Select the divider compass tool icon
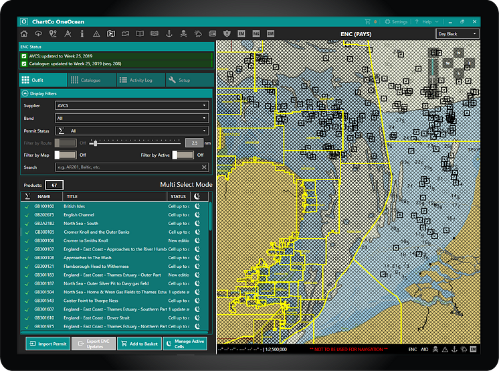Screen dimensions: 499x371 click(x=68, y=33)
